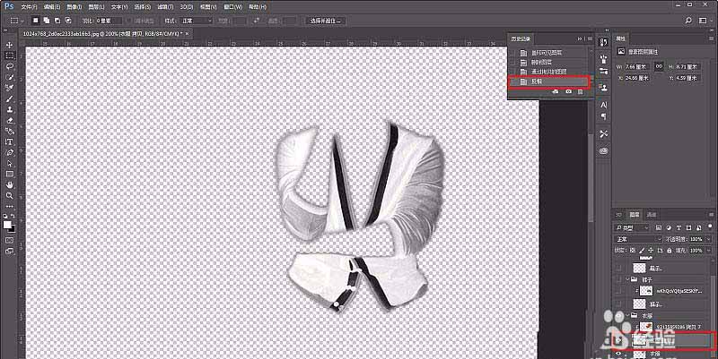Open the selection style dropdown (正常)
The image size is (718, 359).
[x=197, y=20]
